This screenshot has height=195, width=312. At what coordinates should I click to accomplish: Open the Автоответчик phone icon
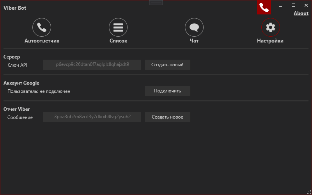click(x=42, y=27)
